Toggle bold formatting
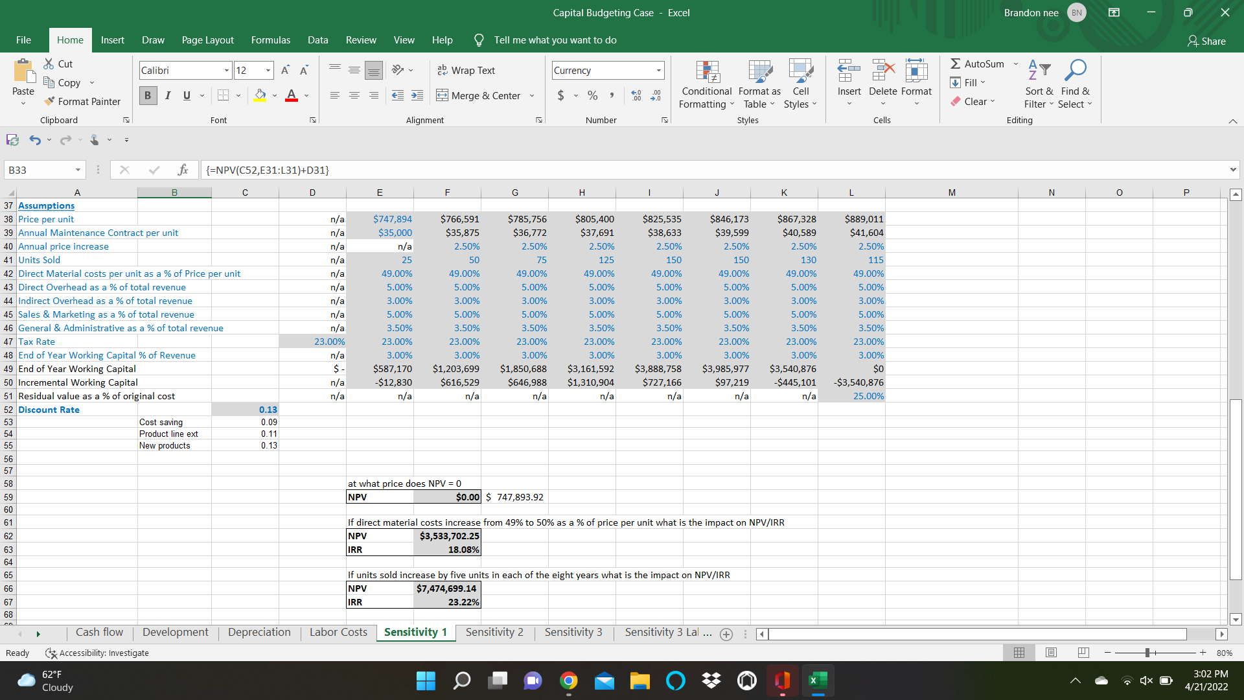Screen dimensions: 1244x700 [148, 95]
